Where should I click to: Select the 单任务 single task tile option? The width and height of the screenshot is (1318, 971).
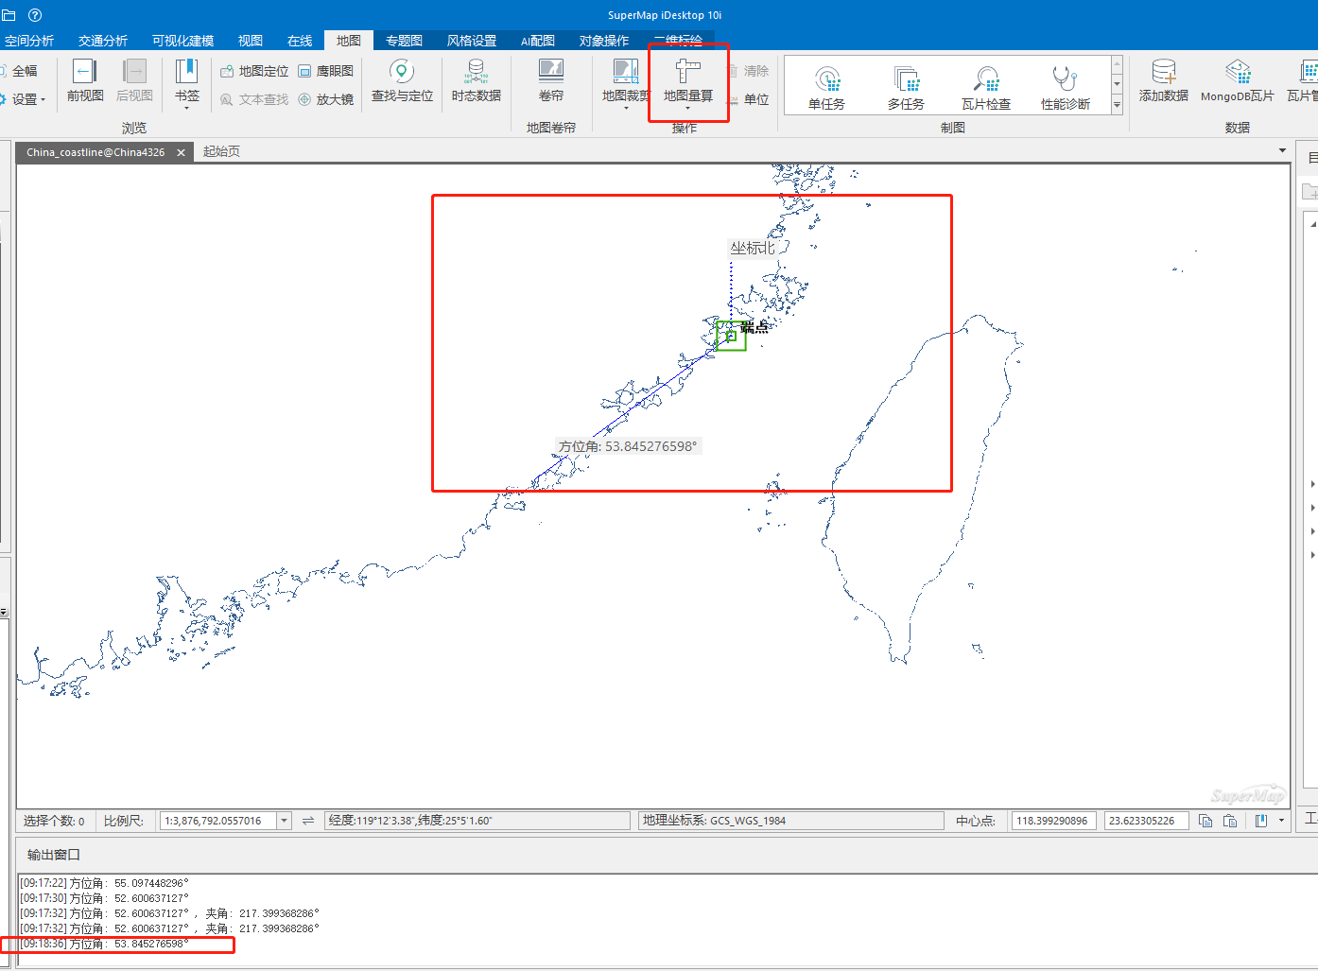pos(826,87)
